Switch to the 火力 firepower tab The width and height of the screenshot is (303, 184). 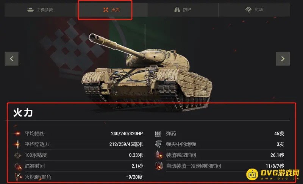[111, 10]
